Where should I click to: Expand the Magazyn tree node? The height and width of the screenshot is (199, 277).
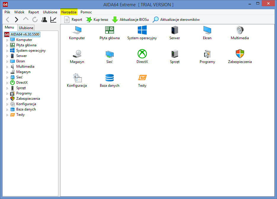[7, 72]
